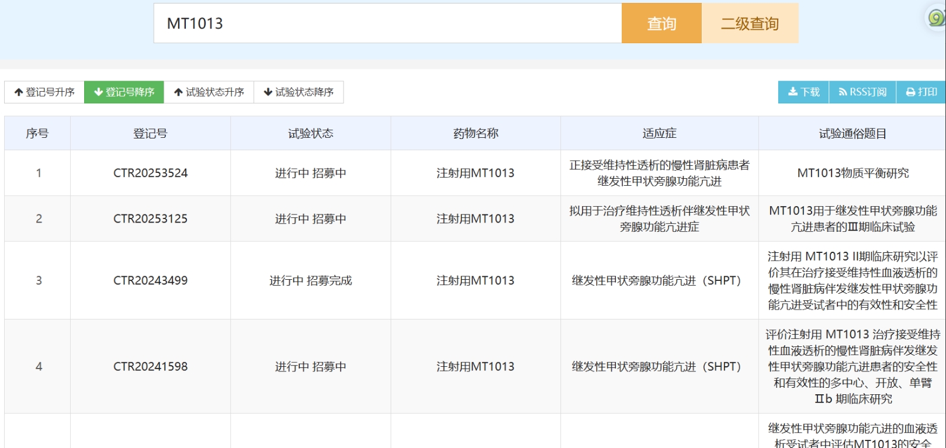Click the green snail icon at top right

click(x=937, y=18)
